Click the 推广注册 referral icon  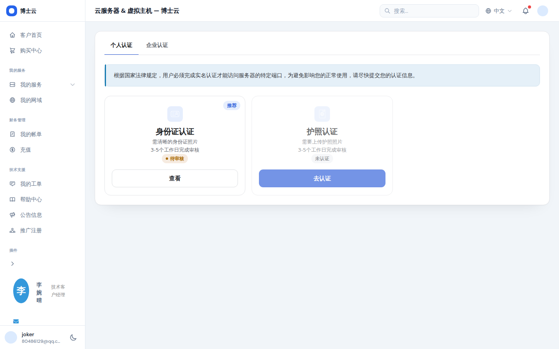(12, 230)
